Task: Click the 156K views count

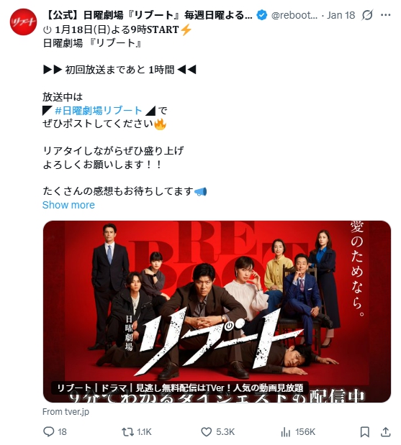Action: (305, 432)
